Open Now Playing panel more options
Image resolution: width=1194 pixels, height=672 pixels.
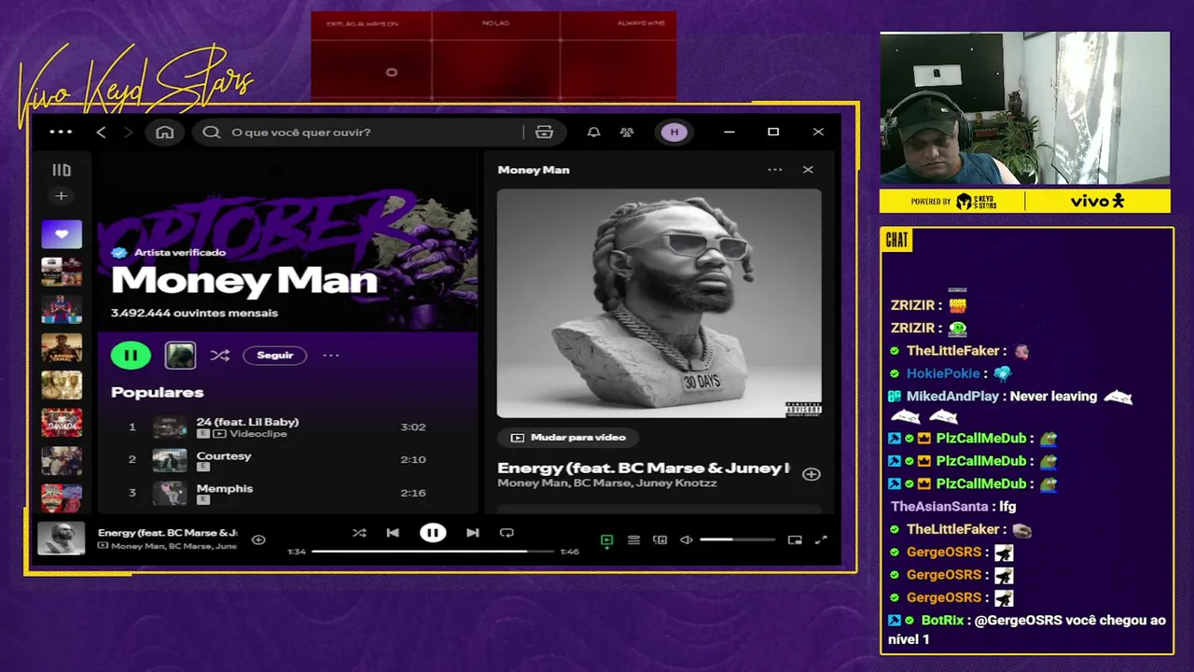pos(774,170)
